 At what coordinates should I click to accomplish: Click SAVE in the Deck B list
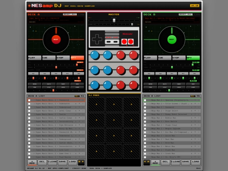point(185,163)
